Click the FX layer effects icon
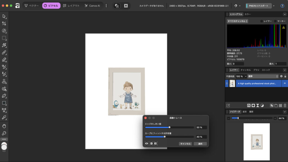288x162 pixels. [x=249, y=105]
